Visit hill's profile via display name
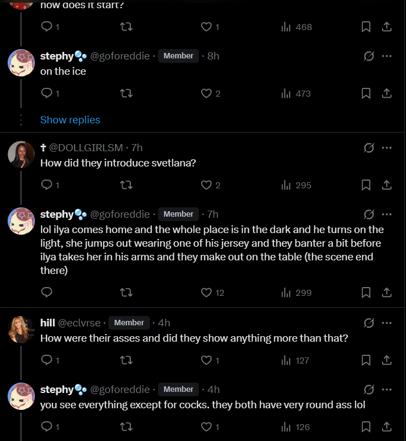 point(47,323)
